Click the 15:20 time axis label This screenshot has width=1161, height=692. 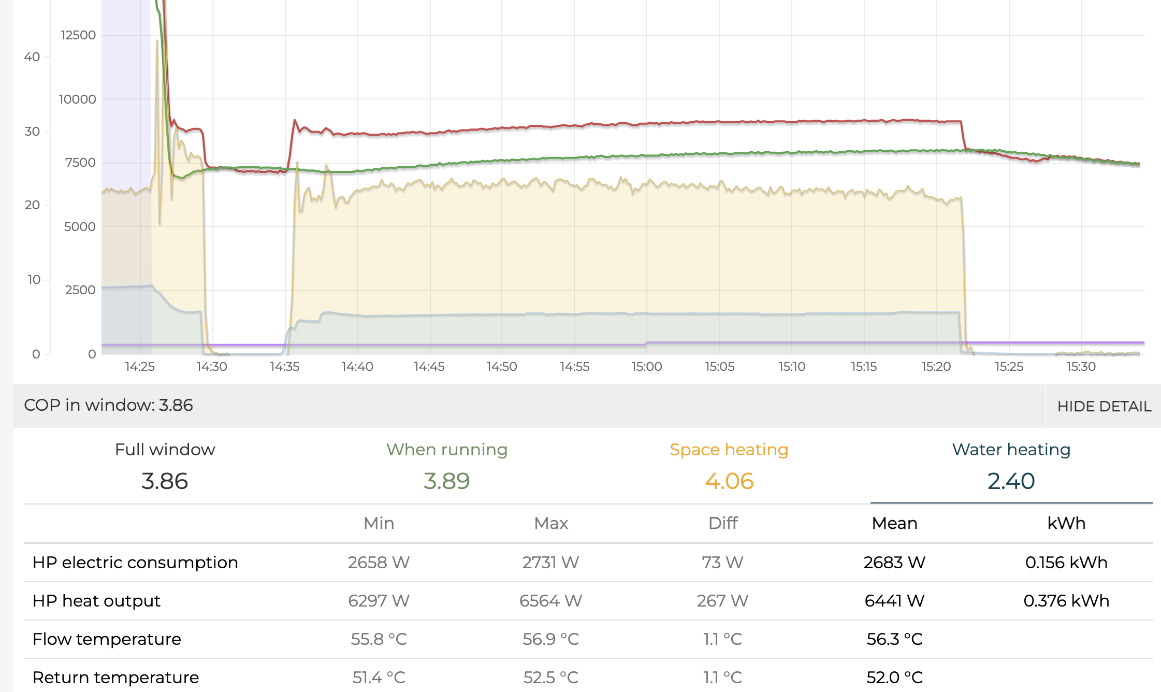[x=936, y=367]
